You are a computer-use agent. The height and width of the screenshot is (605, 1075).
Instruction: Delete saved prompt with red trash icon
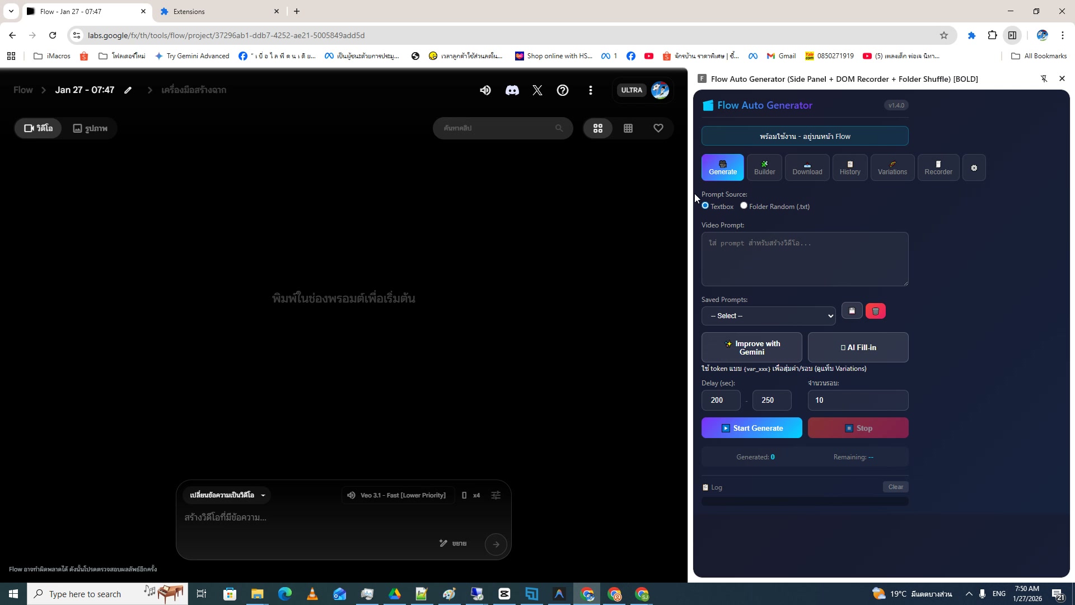pos(875,311)
